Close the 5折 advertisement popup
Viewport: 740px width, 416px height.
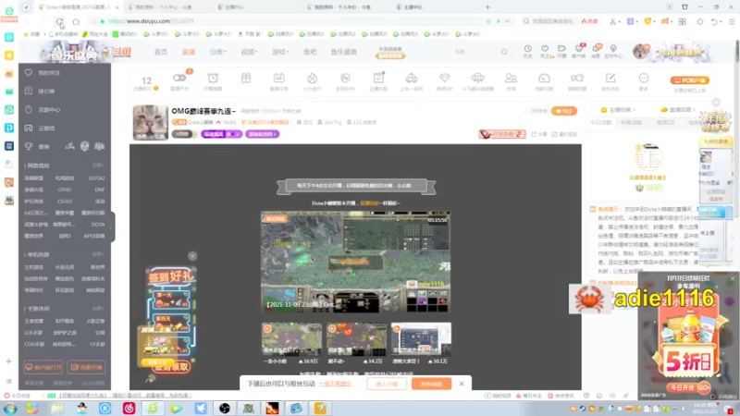click(x=733, y=279)
